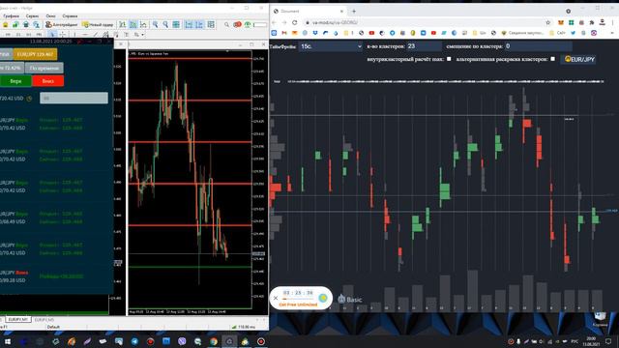619x348 pixels.
Task: Open Chrome three-dot menu
Action: point(612,22)
